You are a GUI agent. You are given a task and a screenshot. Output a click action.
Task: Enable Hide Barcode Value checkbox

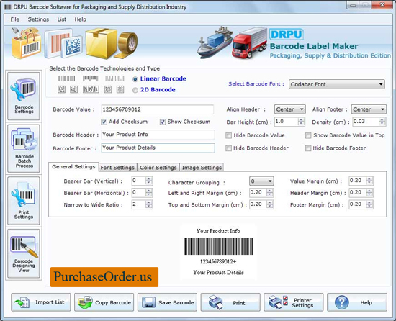pos(228,135)
